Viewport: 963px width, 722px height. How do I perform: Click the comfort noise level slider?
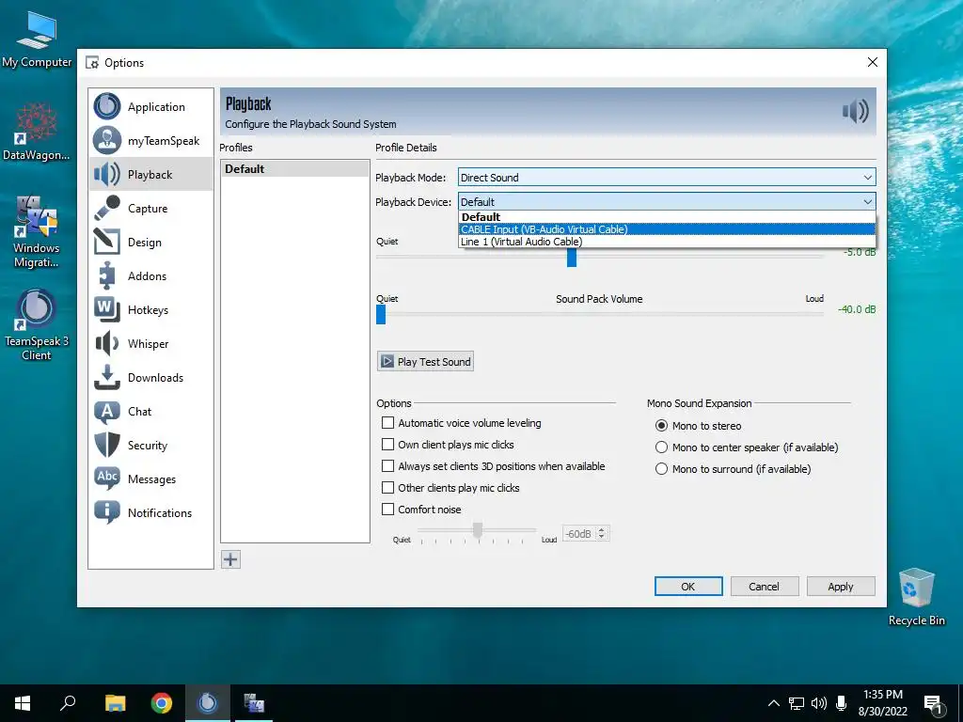(477, 529)
